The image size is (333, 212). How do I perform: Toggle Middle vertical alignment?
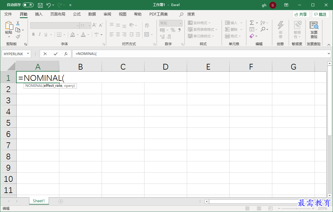click(x=118, y=25)
